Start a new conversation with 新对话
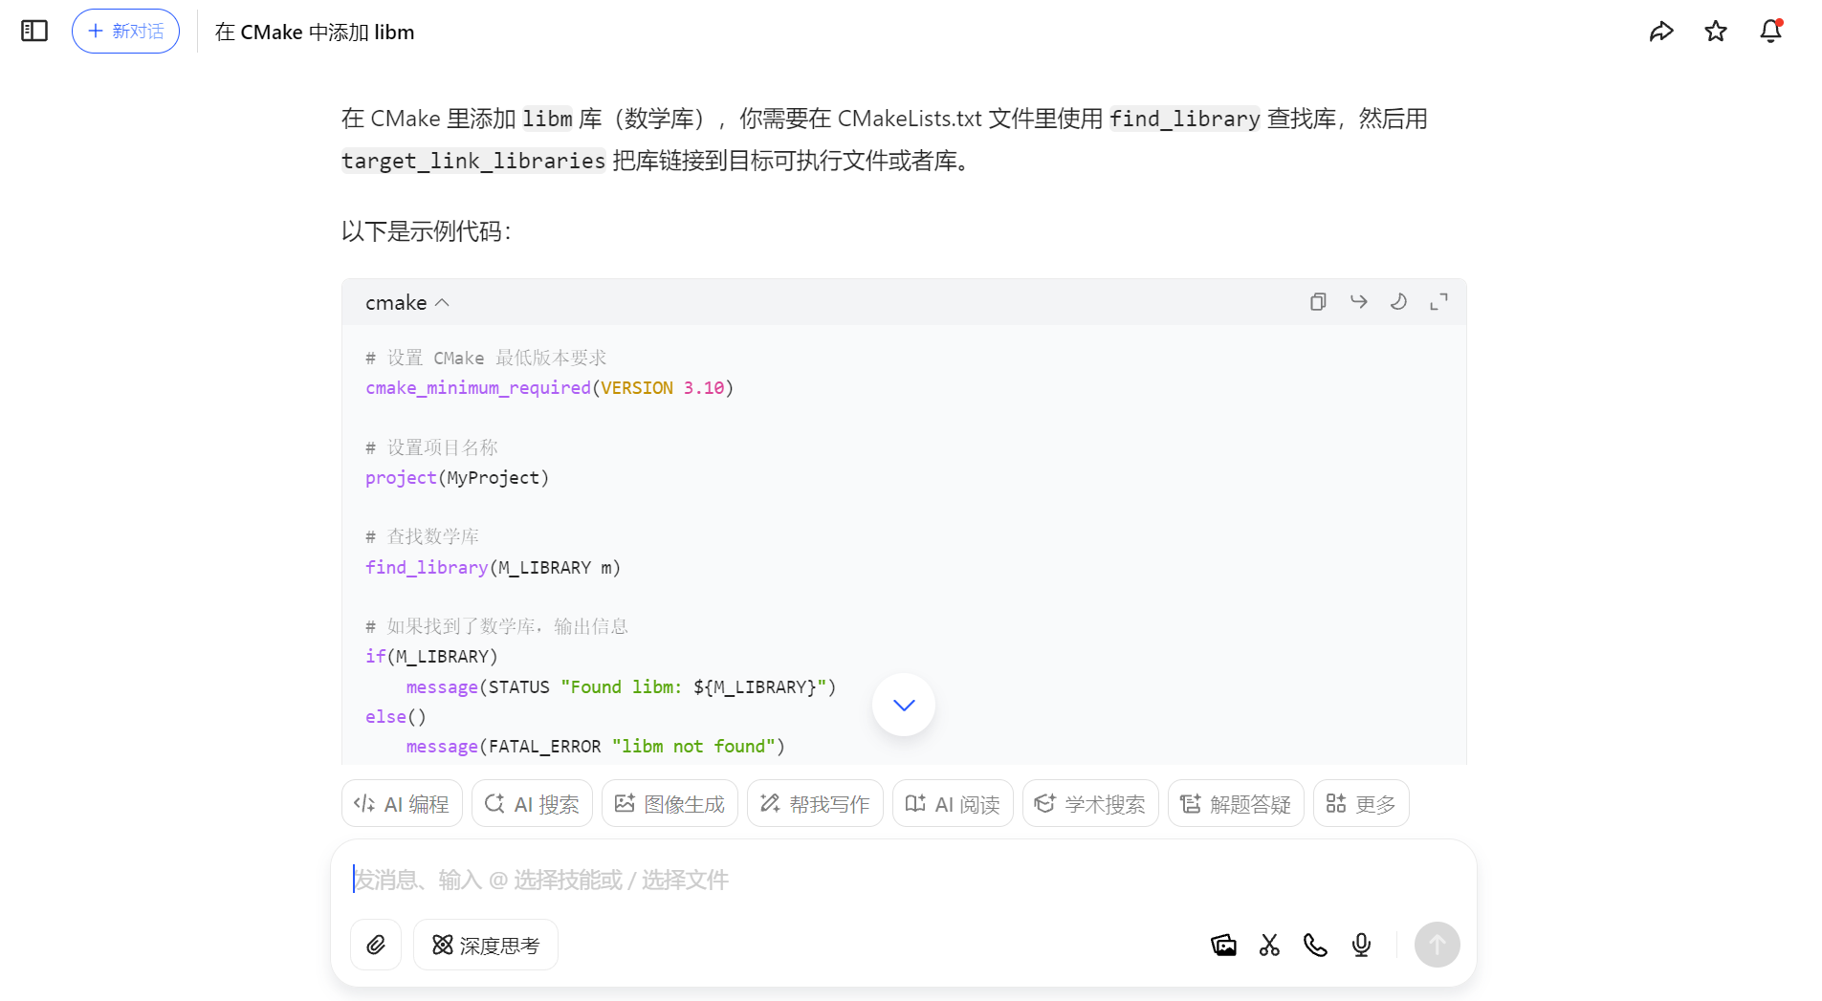 click(x=125, y=32)
